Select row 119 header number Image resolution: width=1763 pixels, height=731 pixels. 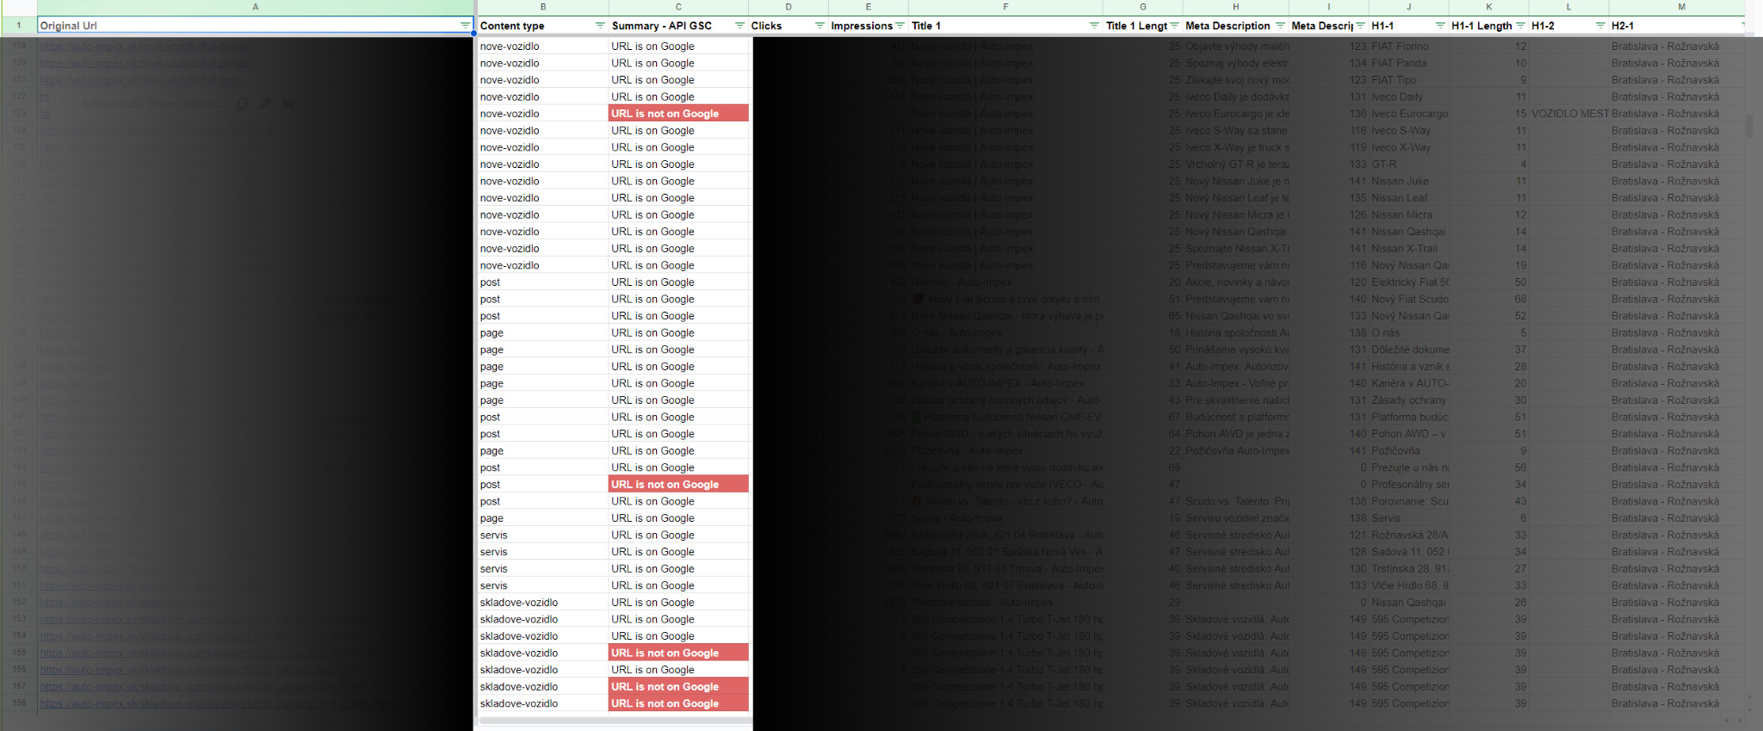pos(18,46)
